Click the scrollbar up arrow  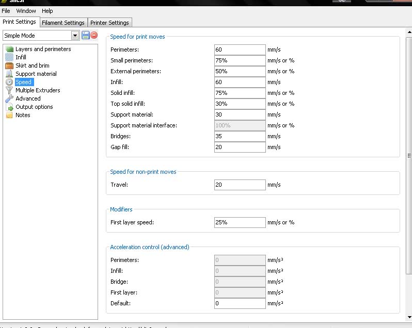(x=409, y=32)
